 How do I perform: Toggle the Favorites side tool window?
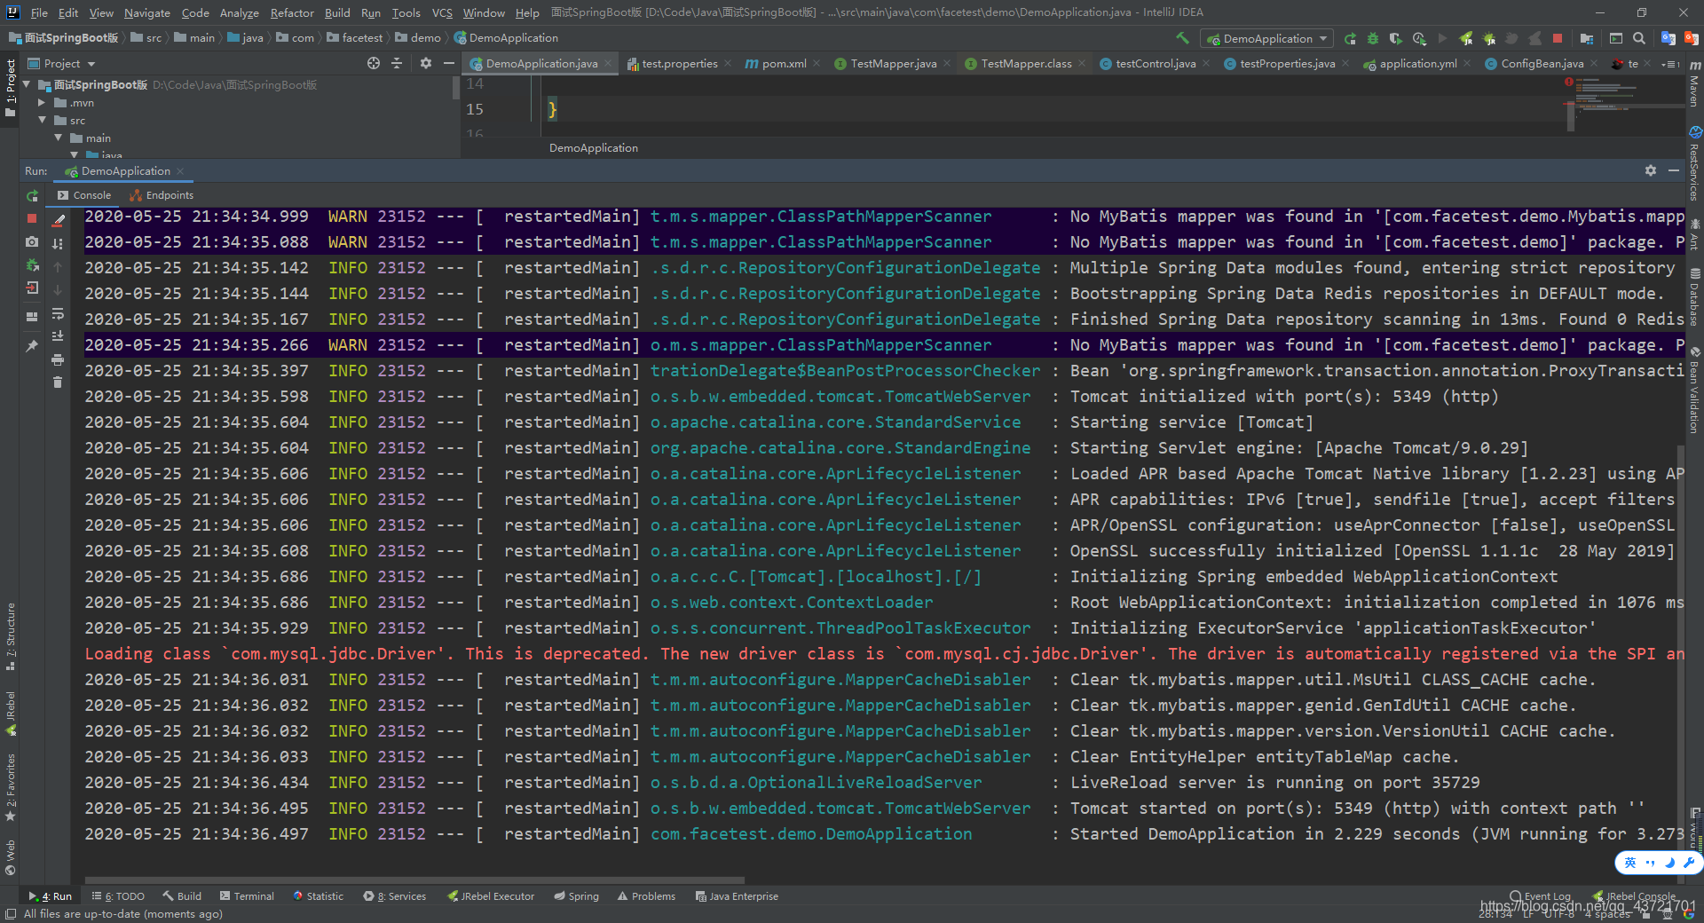click(x=11, y=786)
